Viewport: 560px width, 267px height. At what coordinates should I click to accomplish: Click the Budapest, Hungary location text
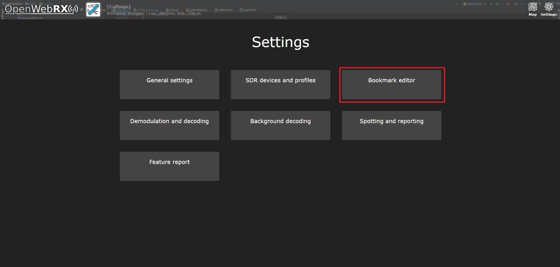(x=126, y=13)
